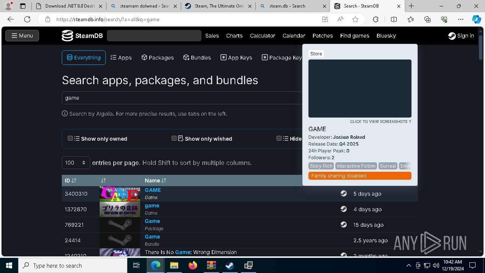This screenshot has width=485, height=273.
Task: Open File Explorer from taskbar
Action: tap(174, 265)
